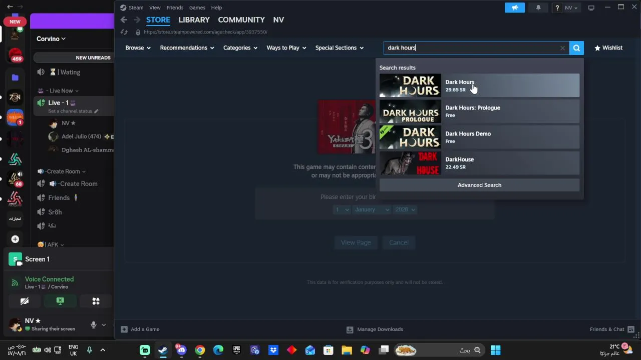Expand Recommendations dropdown
This screenshot has height=360, width=641.
point(187,48)
